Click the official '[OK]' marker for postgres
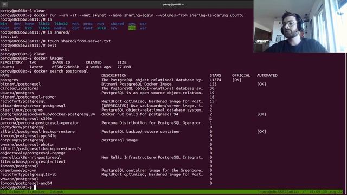Image resolution: width=347 pixels, height=195 pixels. [236, 80]
